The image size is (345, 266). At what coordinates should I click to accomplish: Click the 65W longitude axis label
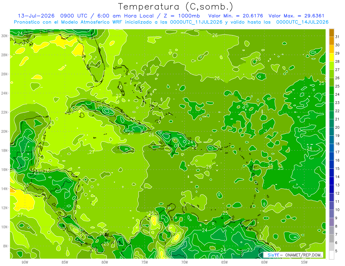pos(225,262)
